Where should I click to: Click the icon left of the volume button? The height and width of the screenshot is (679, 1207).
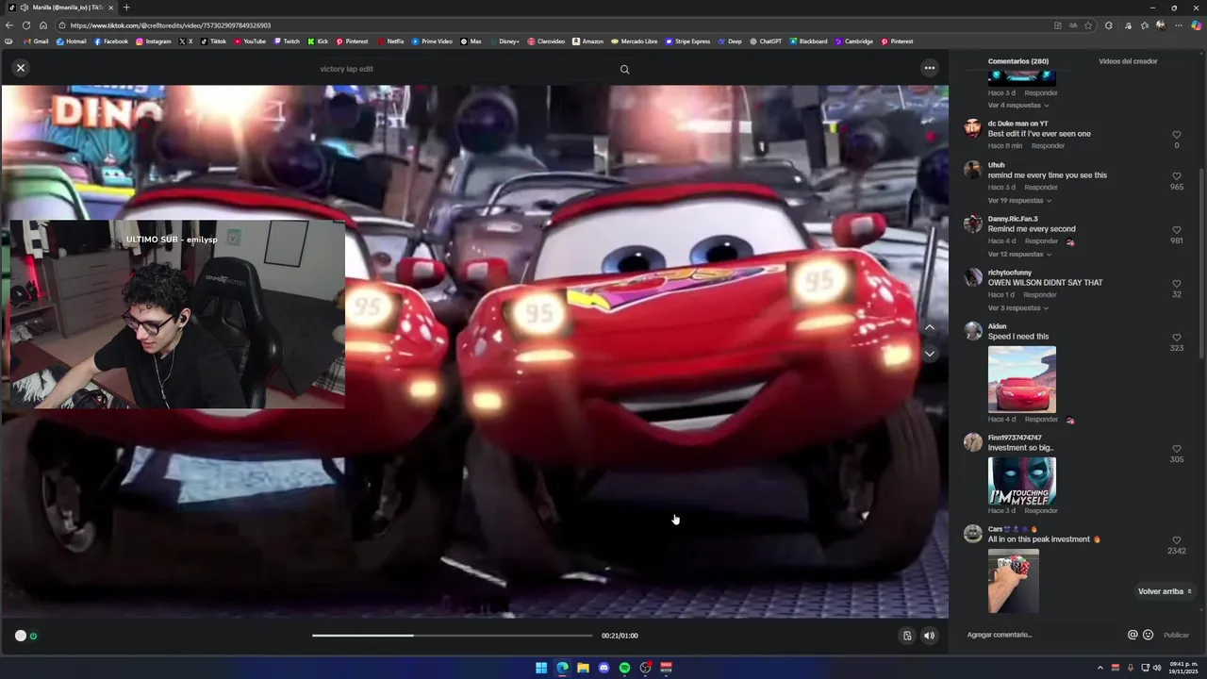click(907, 636)
